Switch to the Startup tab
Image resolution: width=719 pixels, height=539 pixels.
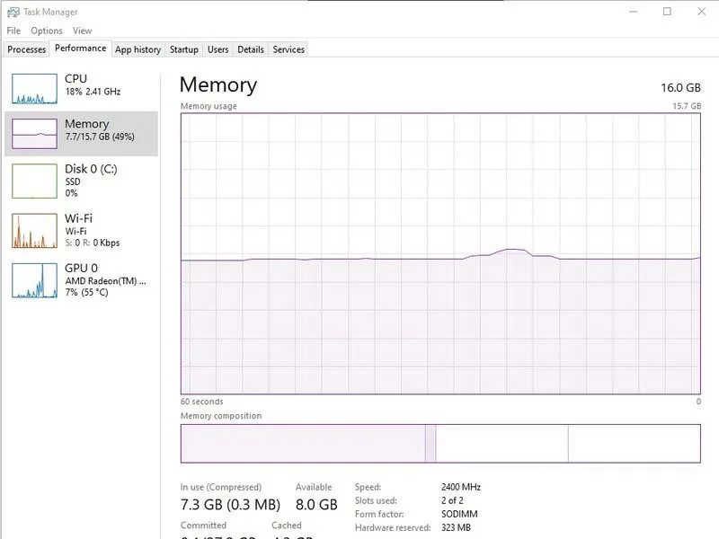coord(184,49)
